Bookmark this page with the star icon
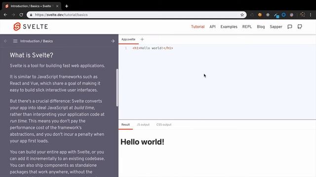316x177 pixels. [x=242, y=15]
